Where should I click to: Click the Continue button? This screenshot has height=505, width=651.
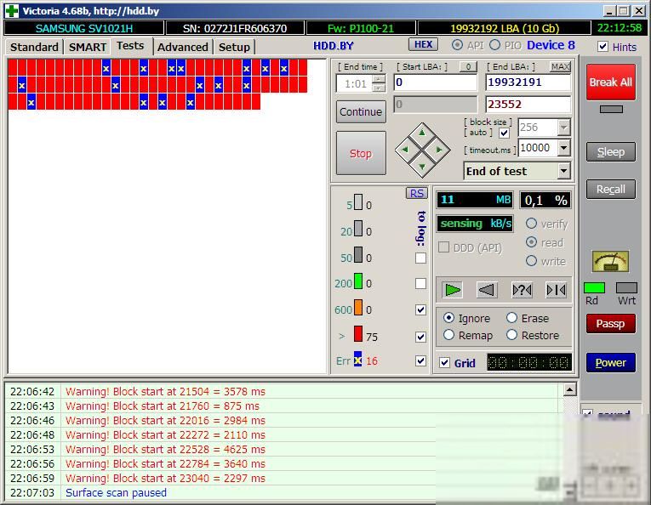tap(361, 112)
